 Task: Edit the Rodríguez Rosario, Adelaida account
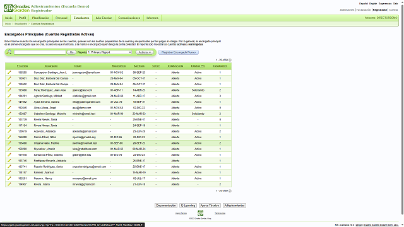9,161
